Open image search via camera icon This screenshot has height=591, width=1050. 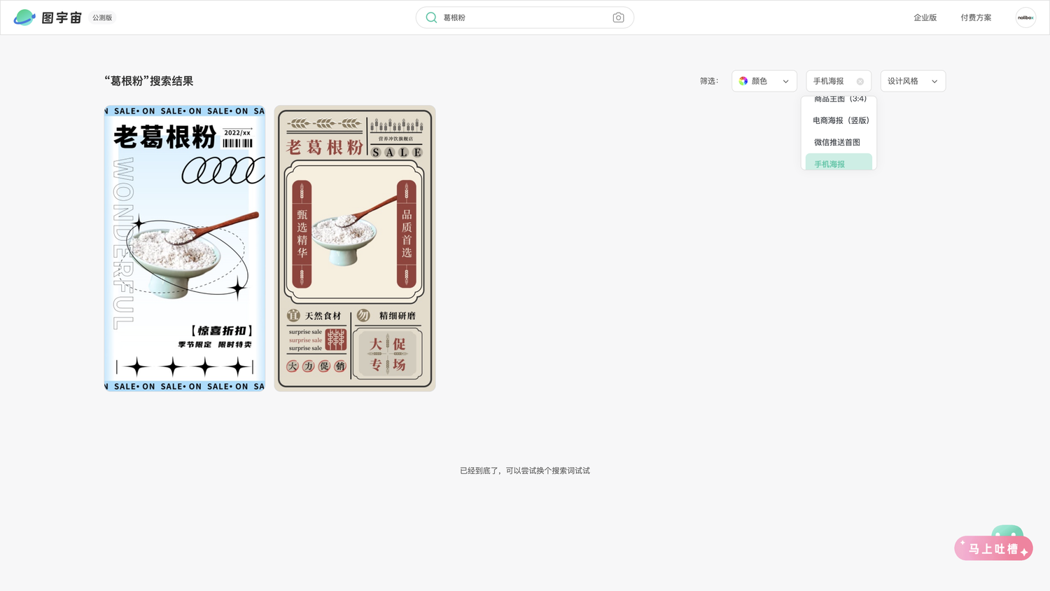tap(618, 18)
